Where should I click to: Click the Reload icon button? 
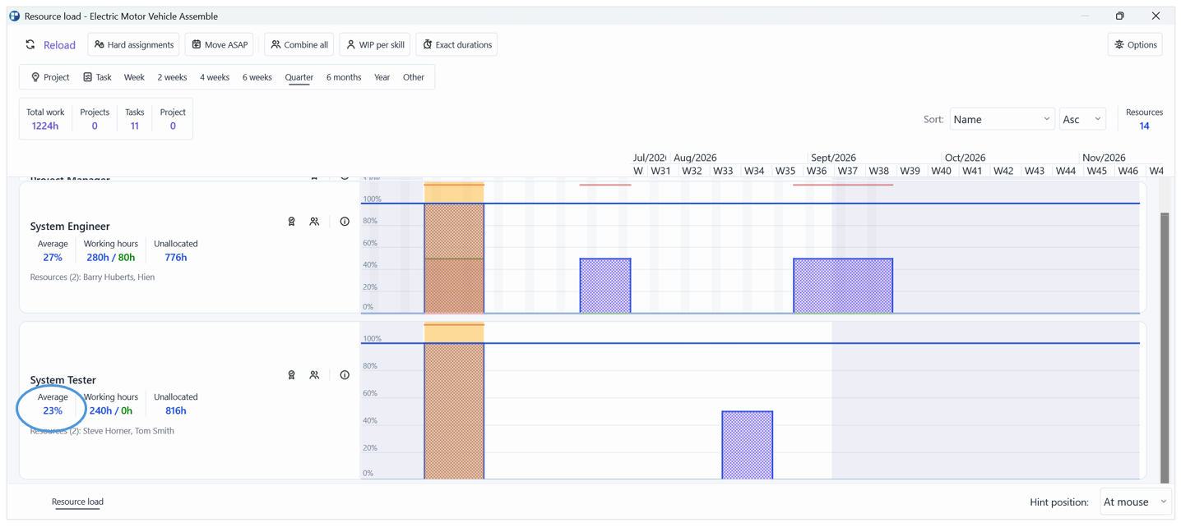(x=30, y=45)
